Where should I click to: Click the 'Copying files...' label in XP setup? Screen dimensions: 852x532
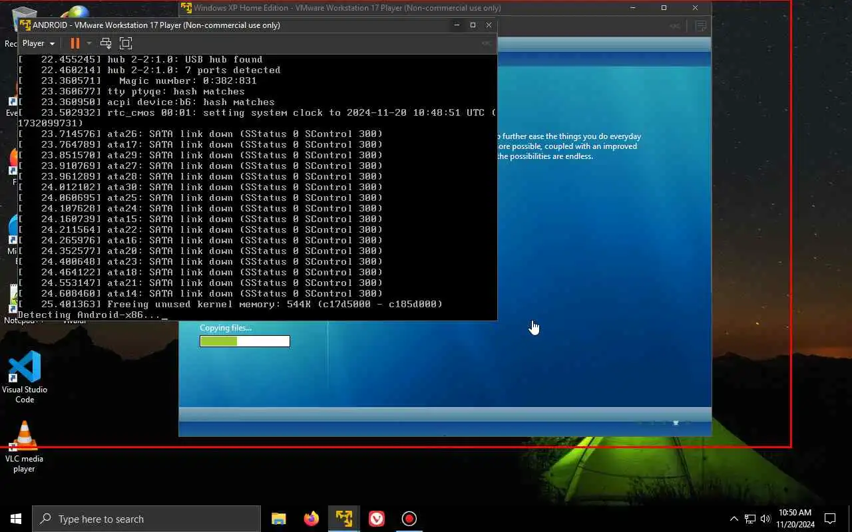point(226,328)
